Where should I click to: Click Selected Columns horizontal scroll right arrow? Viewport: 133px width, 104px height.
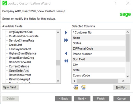pyautogui.click(x=123, y=81)
